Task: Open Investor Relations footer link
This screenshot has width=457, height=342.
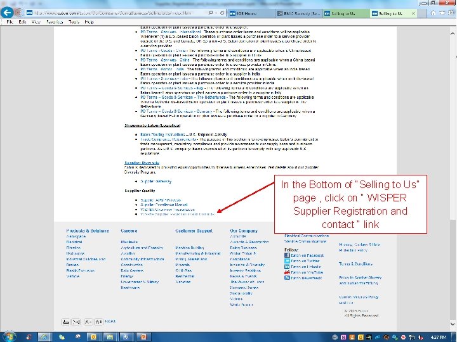Action: pos(246,270)
